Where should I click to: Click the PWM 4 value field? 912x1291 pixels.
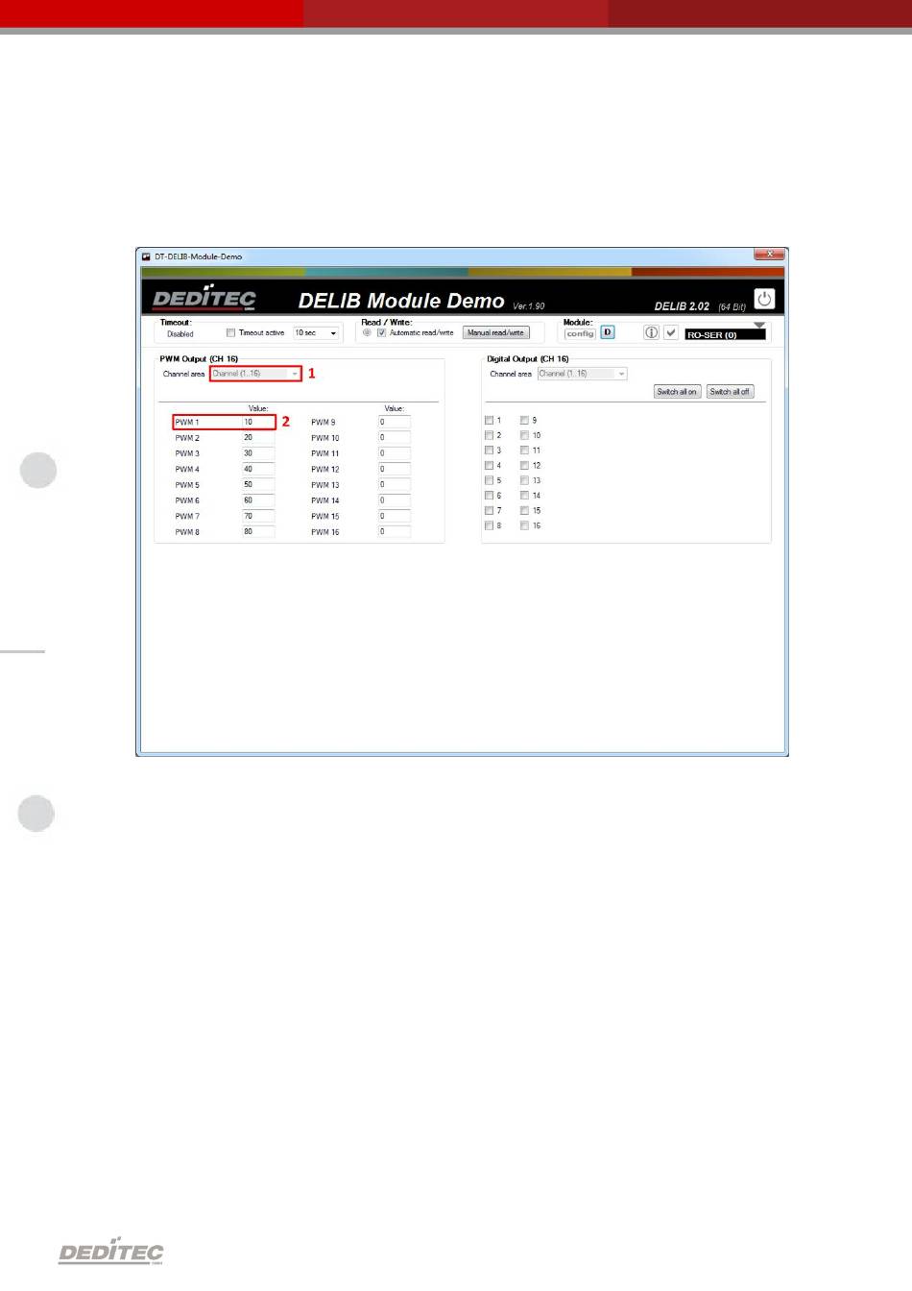pyautogui.click(x=258, y=469)
